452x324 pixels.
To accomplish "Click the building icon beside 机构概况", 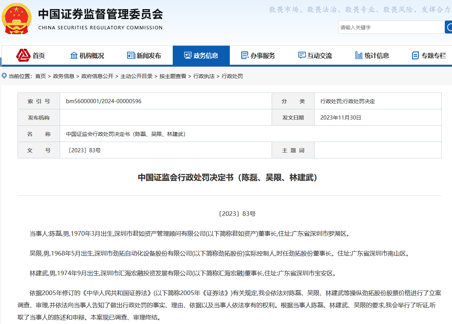I will [74, 55].
